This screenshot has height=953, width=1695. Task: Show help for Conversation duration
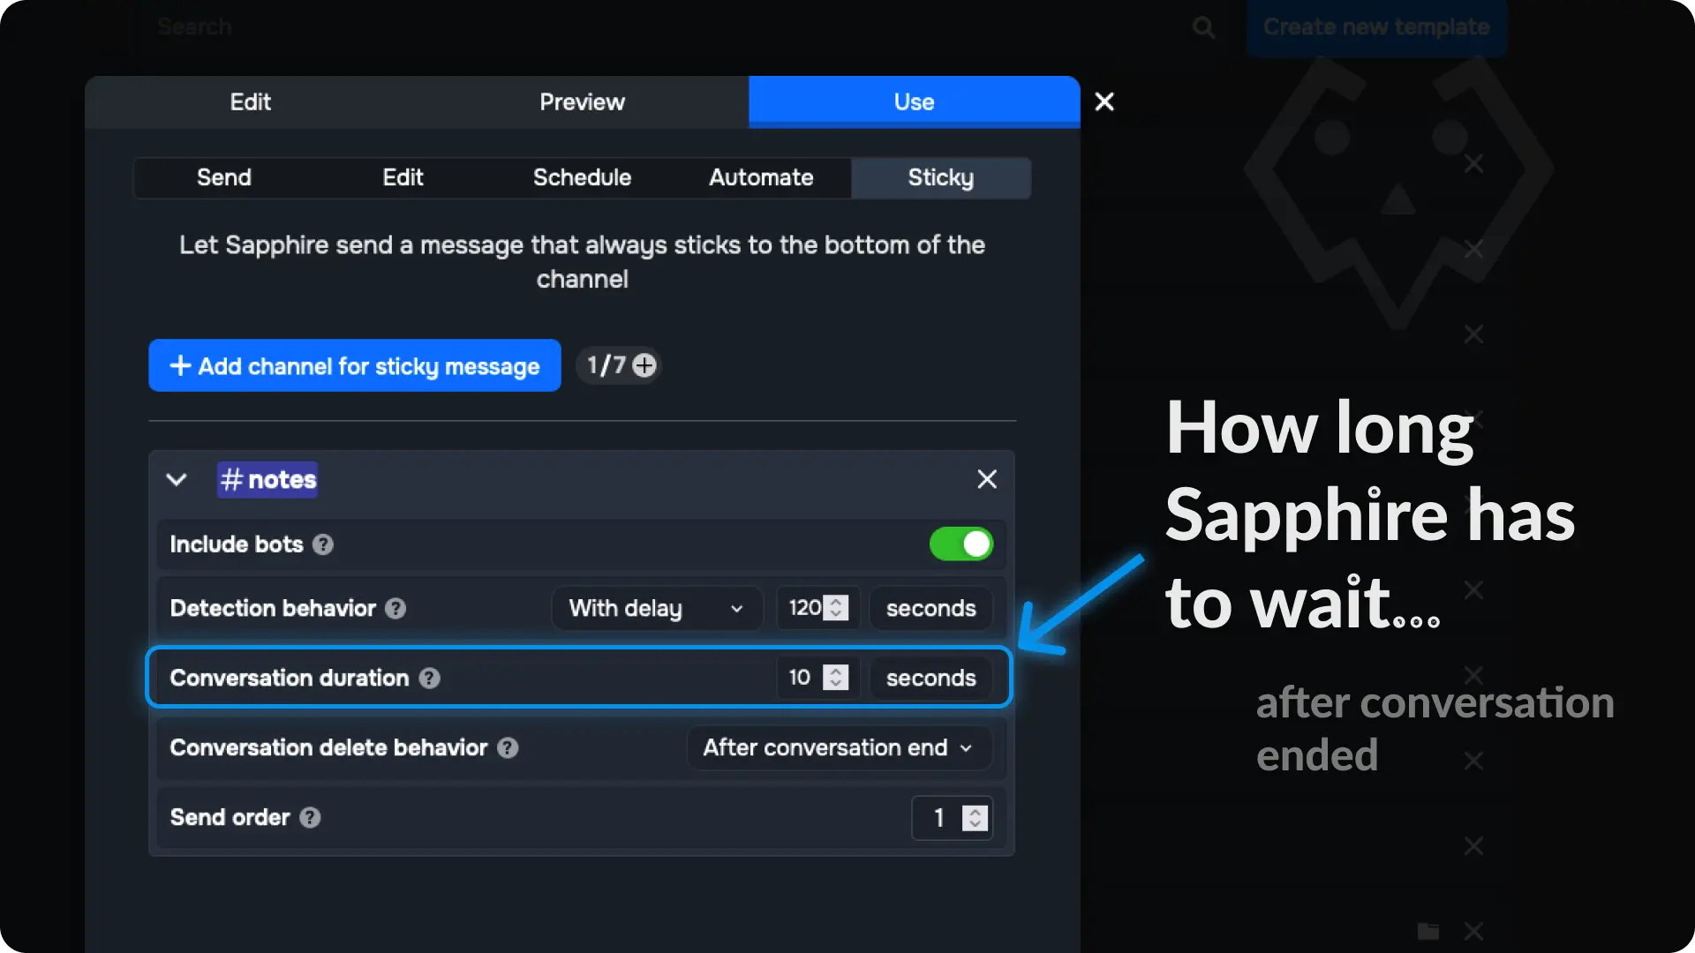pyautogui.click(x=430, y=678)
